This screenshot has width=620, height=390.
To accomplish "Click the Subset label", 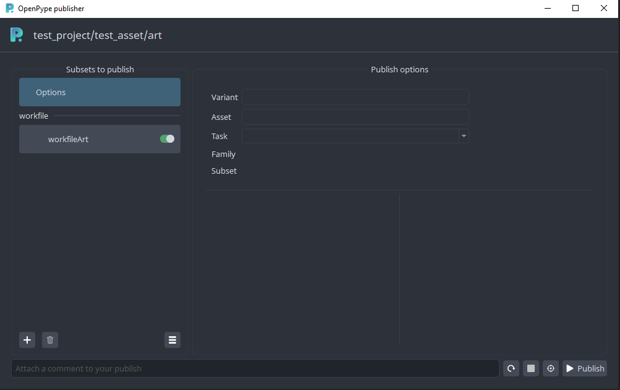I will (x=224, y=171).
